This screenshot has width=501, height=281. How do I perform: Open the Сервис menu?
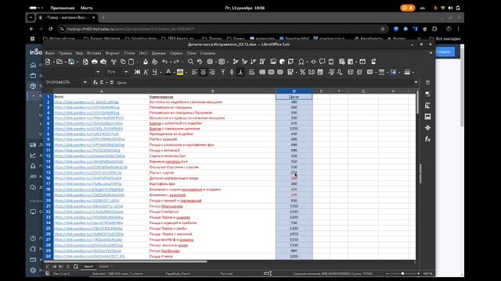coord(176,53)
